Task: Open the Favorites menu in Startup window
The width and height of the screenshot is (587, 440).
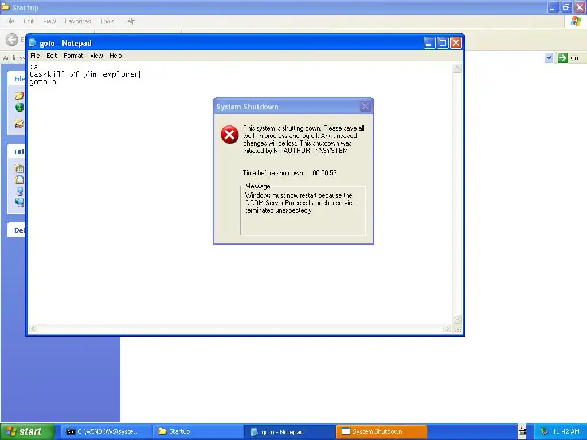Action: tap(78, 21)
